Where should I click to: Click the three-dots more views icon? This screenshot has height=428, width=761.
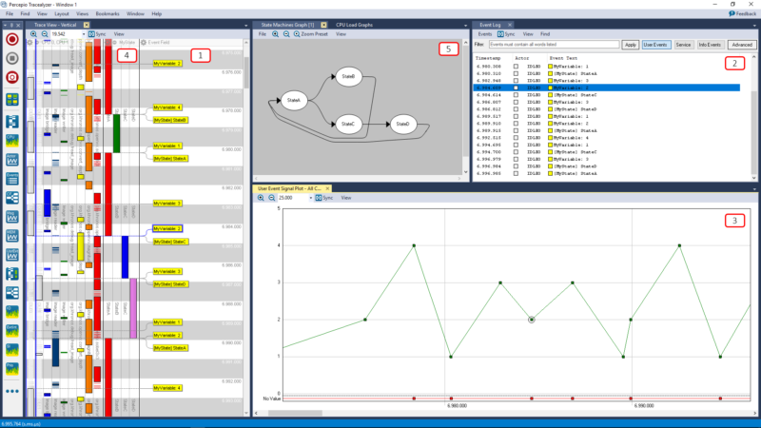(13, 391)
